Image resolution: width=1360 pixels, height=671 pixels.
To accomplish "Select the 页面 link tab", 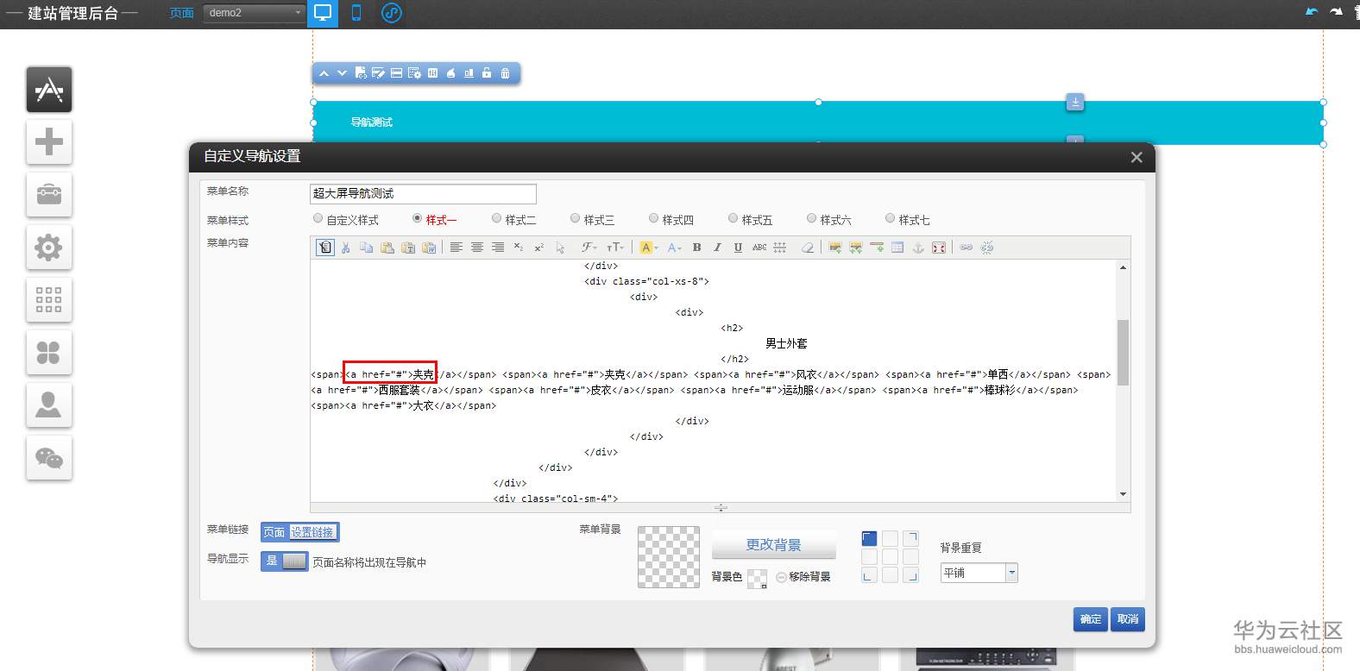I will [274, 532].
